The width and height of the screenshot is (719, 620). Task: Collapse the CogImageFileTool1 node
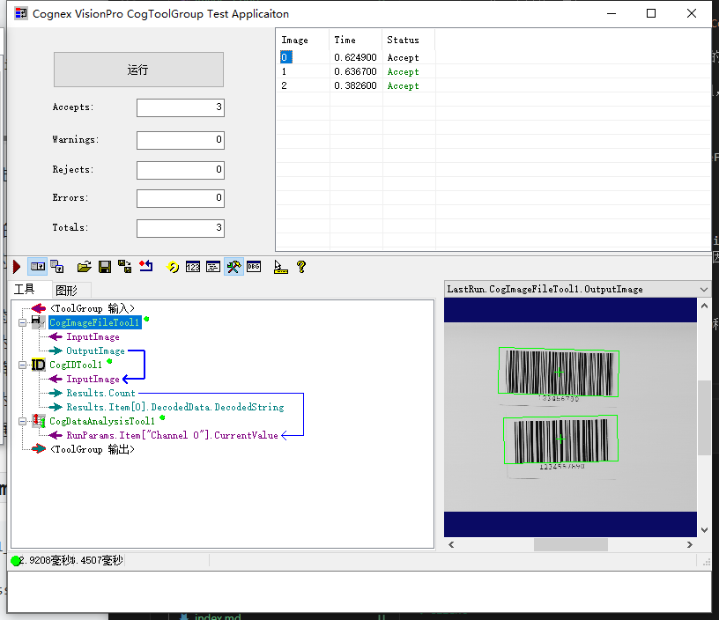[x=22, y=322]
